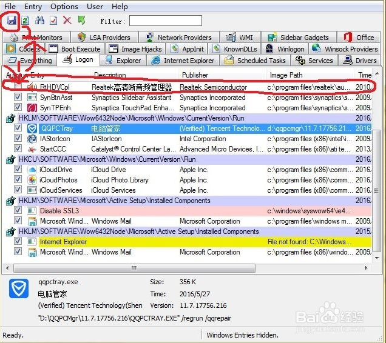Click the Disable SSL3 row icon

(32, 211)
